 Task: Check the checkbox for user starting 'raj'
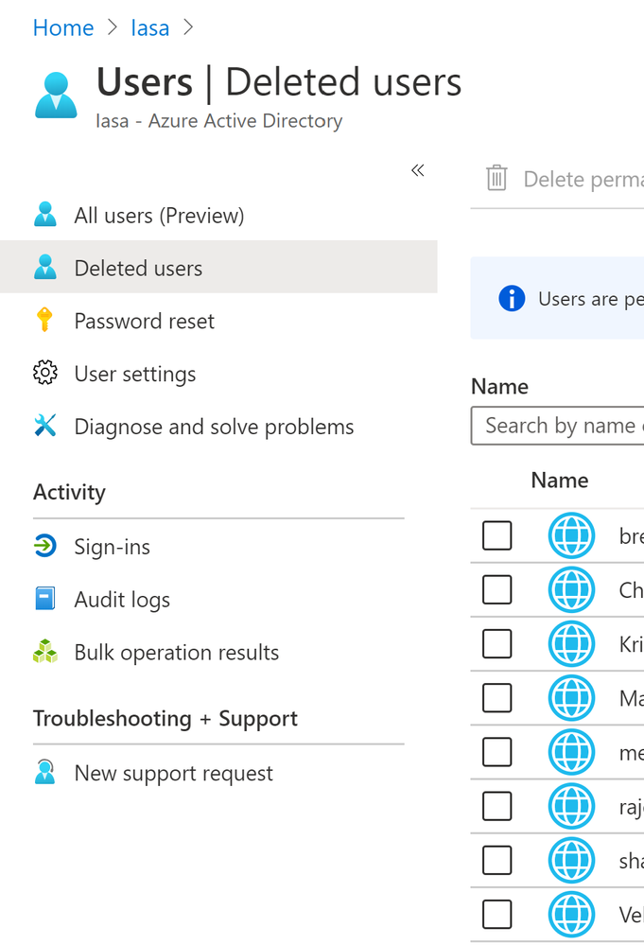(497, 806)
